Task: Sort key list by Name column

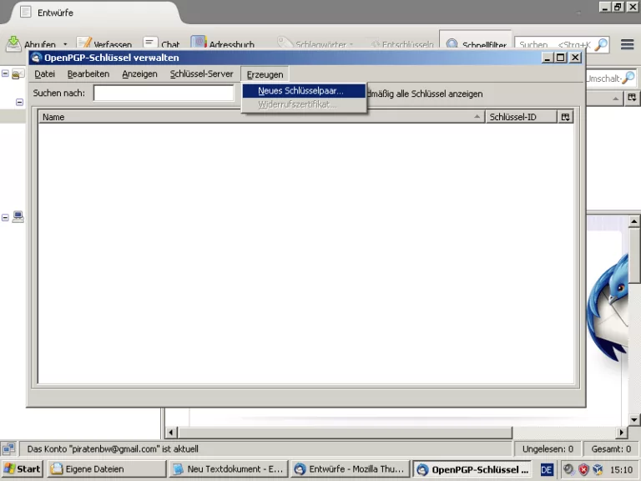Action: [261, 117]
